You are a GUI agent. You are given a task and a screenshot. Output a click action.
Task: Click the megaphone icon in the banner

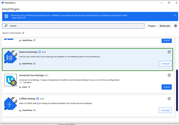tap(6, 16)
